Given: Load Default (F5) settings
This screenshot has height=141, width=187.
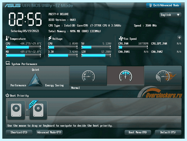Looking at the screenshot, I should (168, 132).
